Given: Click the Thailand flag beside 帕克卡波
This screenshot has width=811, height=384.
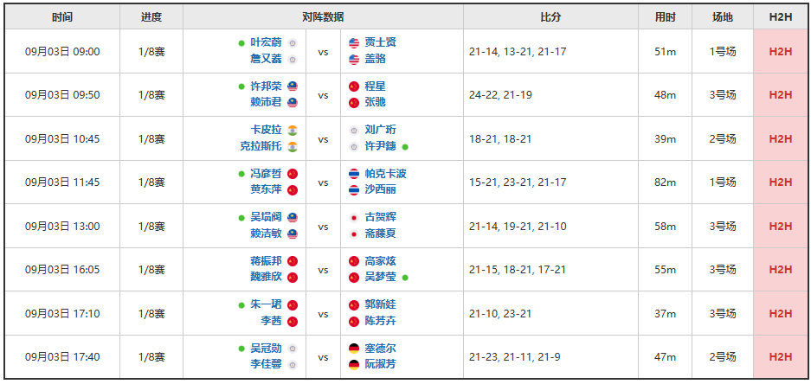Looking at the screenshot, I should pos(354,174).
